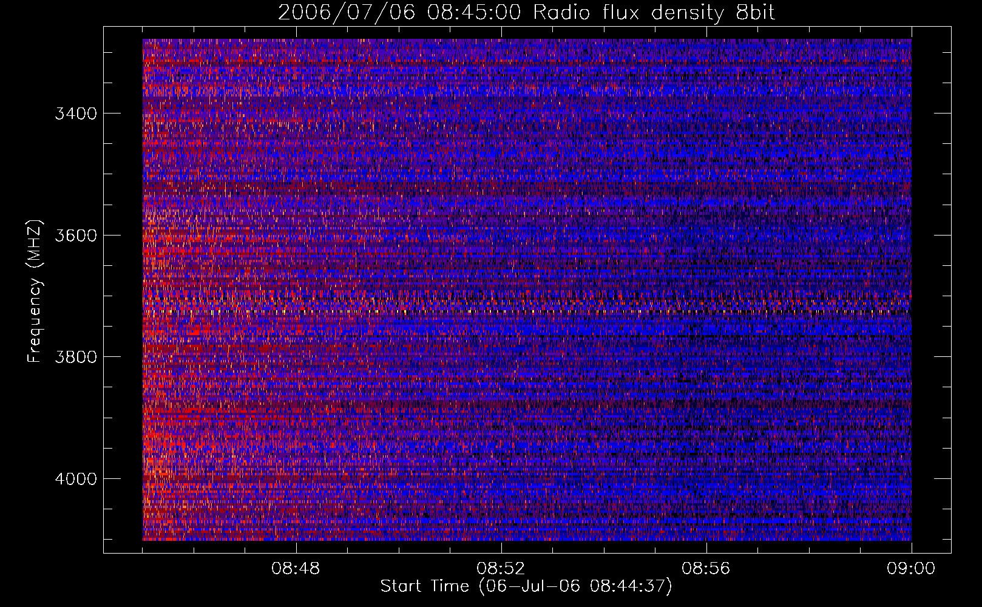Click the 09:00 time tick label
This screenshot has height=607, width=982.
(911, 569)
